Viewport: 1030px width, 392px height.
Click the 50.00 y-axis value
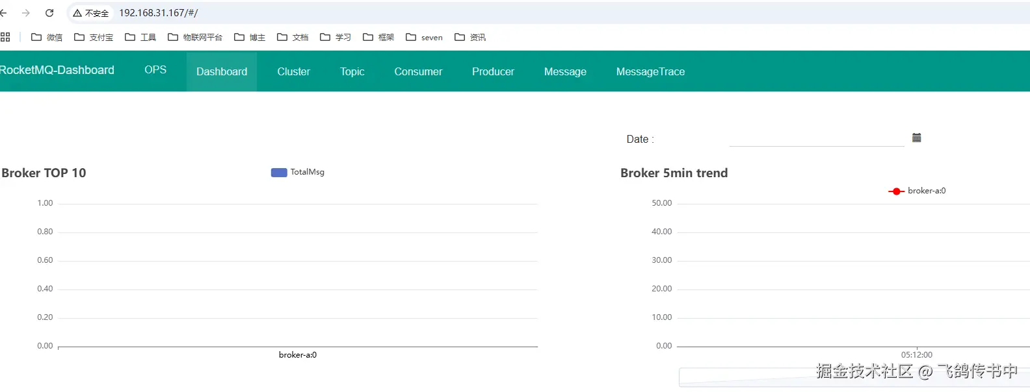click(x=662, y=203)
